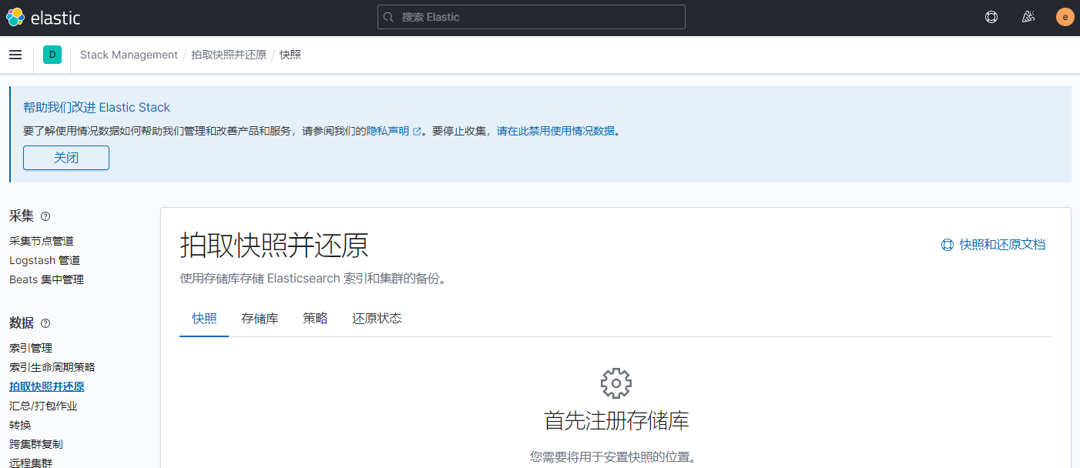Click the description 使用存储库存储 Elasticsearch 索引和集群的备份
This screenshot has width=1080, height=468.
[313, 279]
